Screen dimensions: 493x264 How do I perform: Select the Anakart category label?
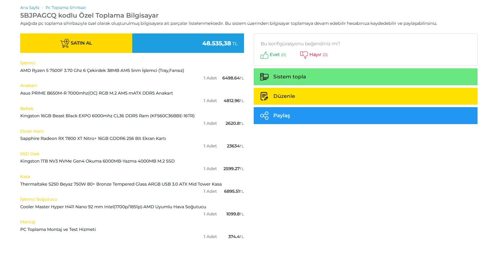[x=29, y=86]
